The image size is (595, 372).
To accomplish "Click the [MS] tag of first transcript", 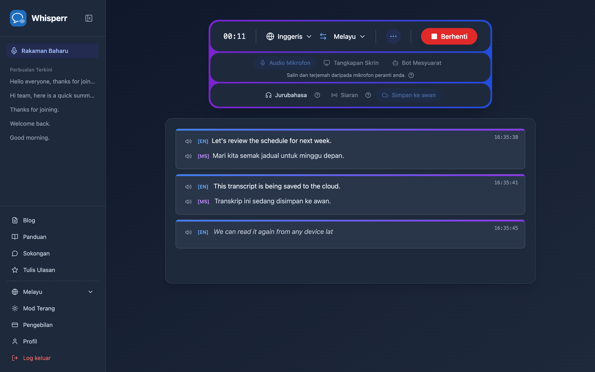I will pos(203,156).
